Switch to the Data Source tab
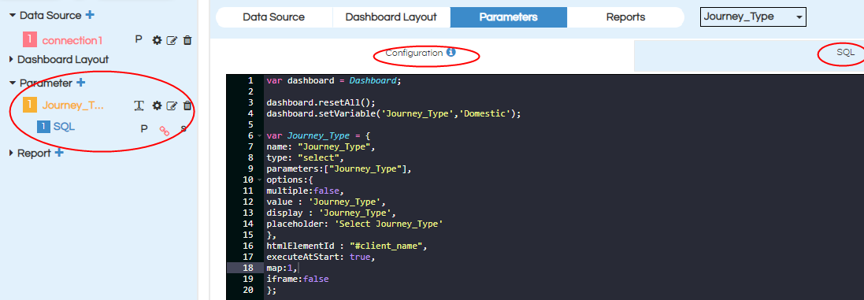 tap(274, 17)
